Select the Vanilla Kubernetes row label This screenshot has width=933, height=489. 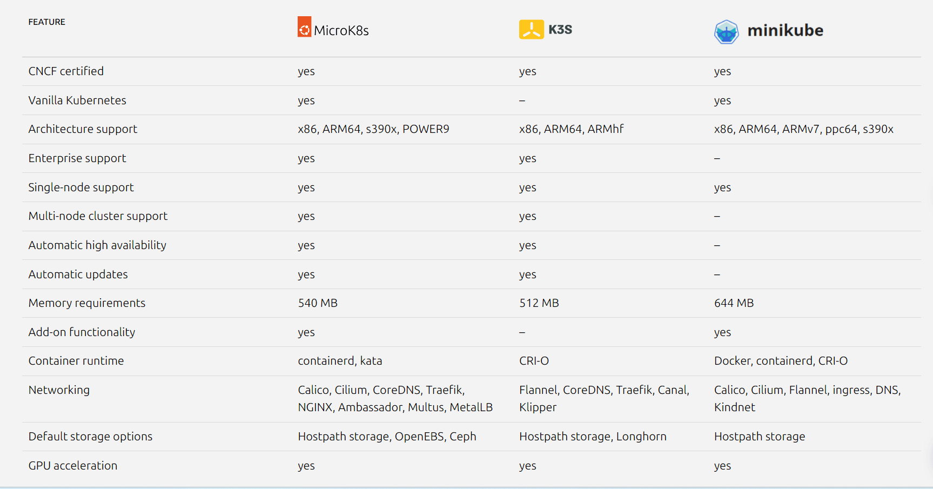coord(77,101)
